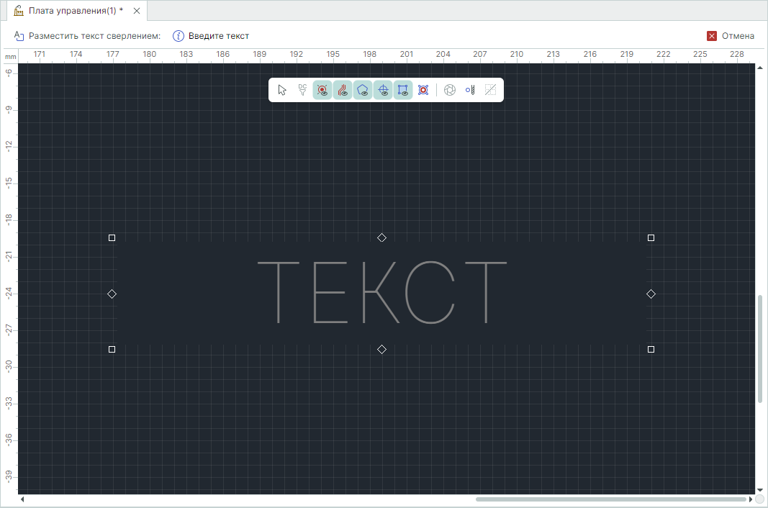Select the arrow pointer tool

click(282, 90)
